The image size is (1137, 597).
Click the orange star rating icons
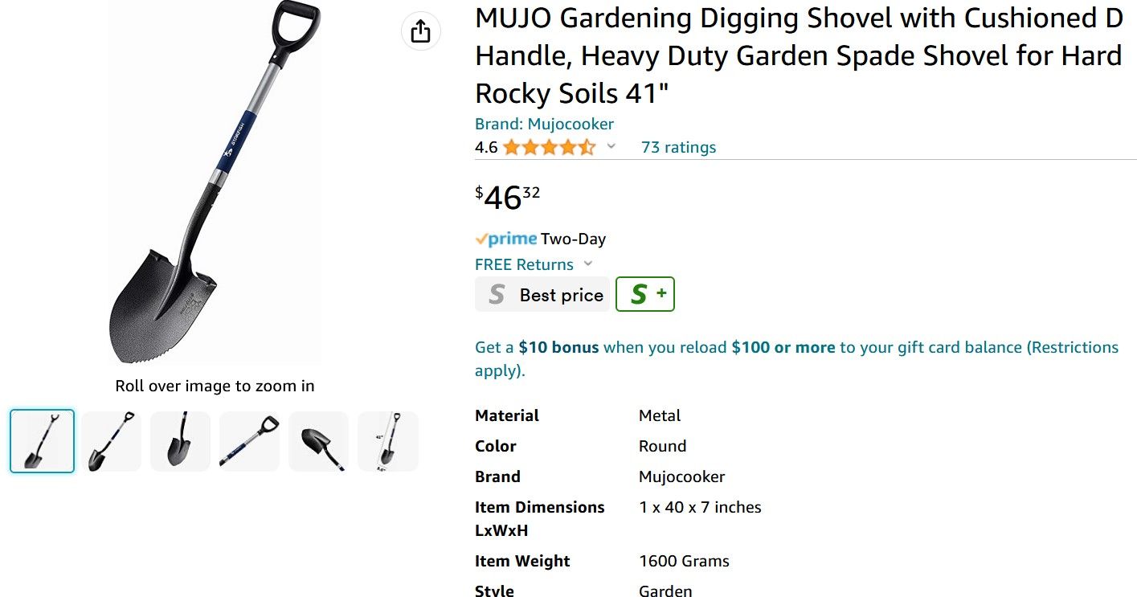[549, 147]
